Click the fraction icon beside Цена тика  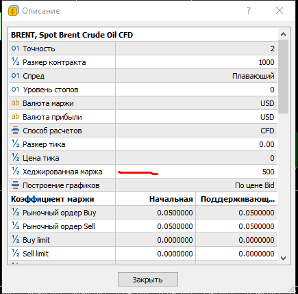coord(15,157)
